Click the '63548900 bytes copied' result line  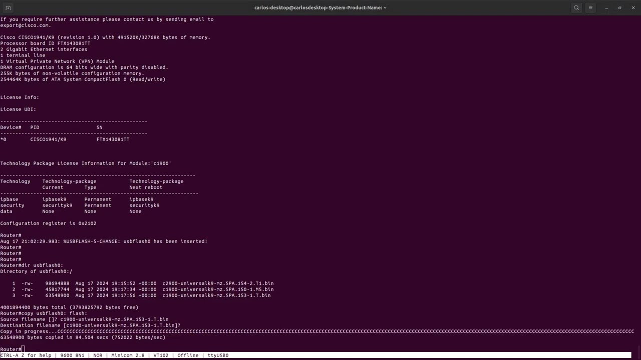click(83, 337)
